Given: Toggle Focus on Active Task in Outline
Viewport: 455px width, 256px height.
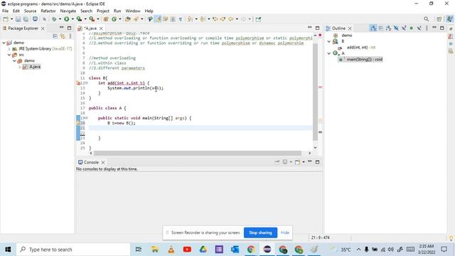Looking at the screenshot, I should point(373,28).
